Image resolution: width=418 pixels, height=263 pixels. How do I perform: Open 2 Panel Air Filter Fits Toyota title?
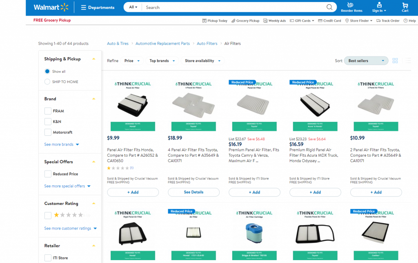[376, 155]
